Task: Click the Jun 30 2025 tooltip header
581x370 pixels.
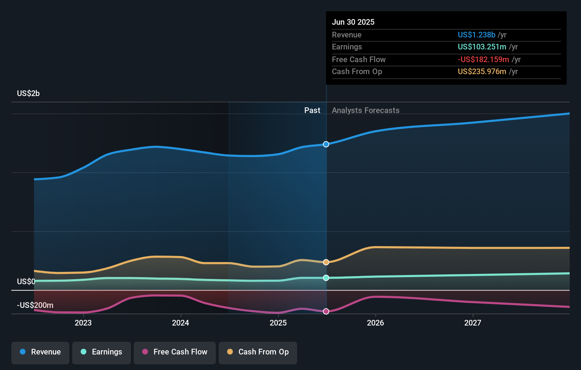Action: [x=353, y=22]
